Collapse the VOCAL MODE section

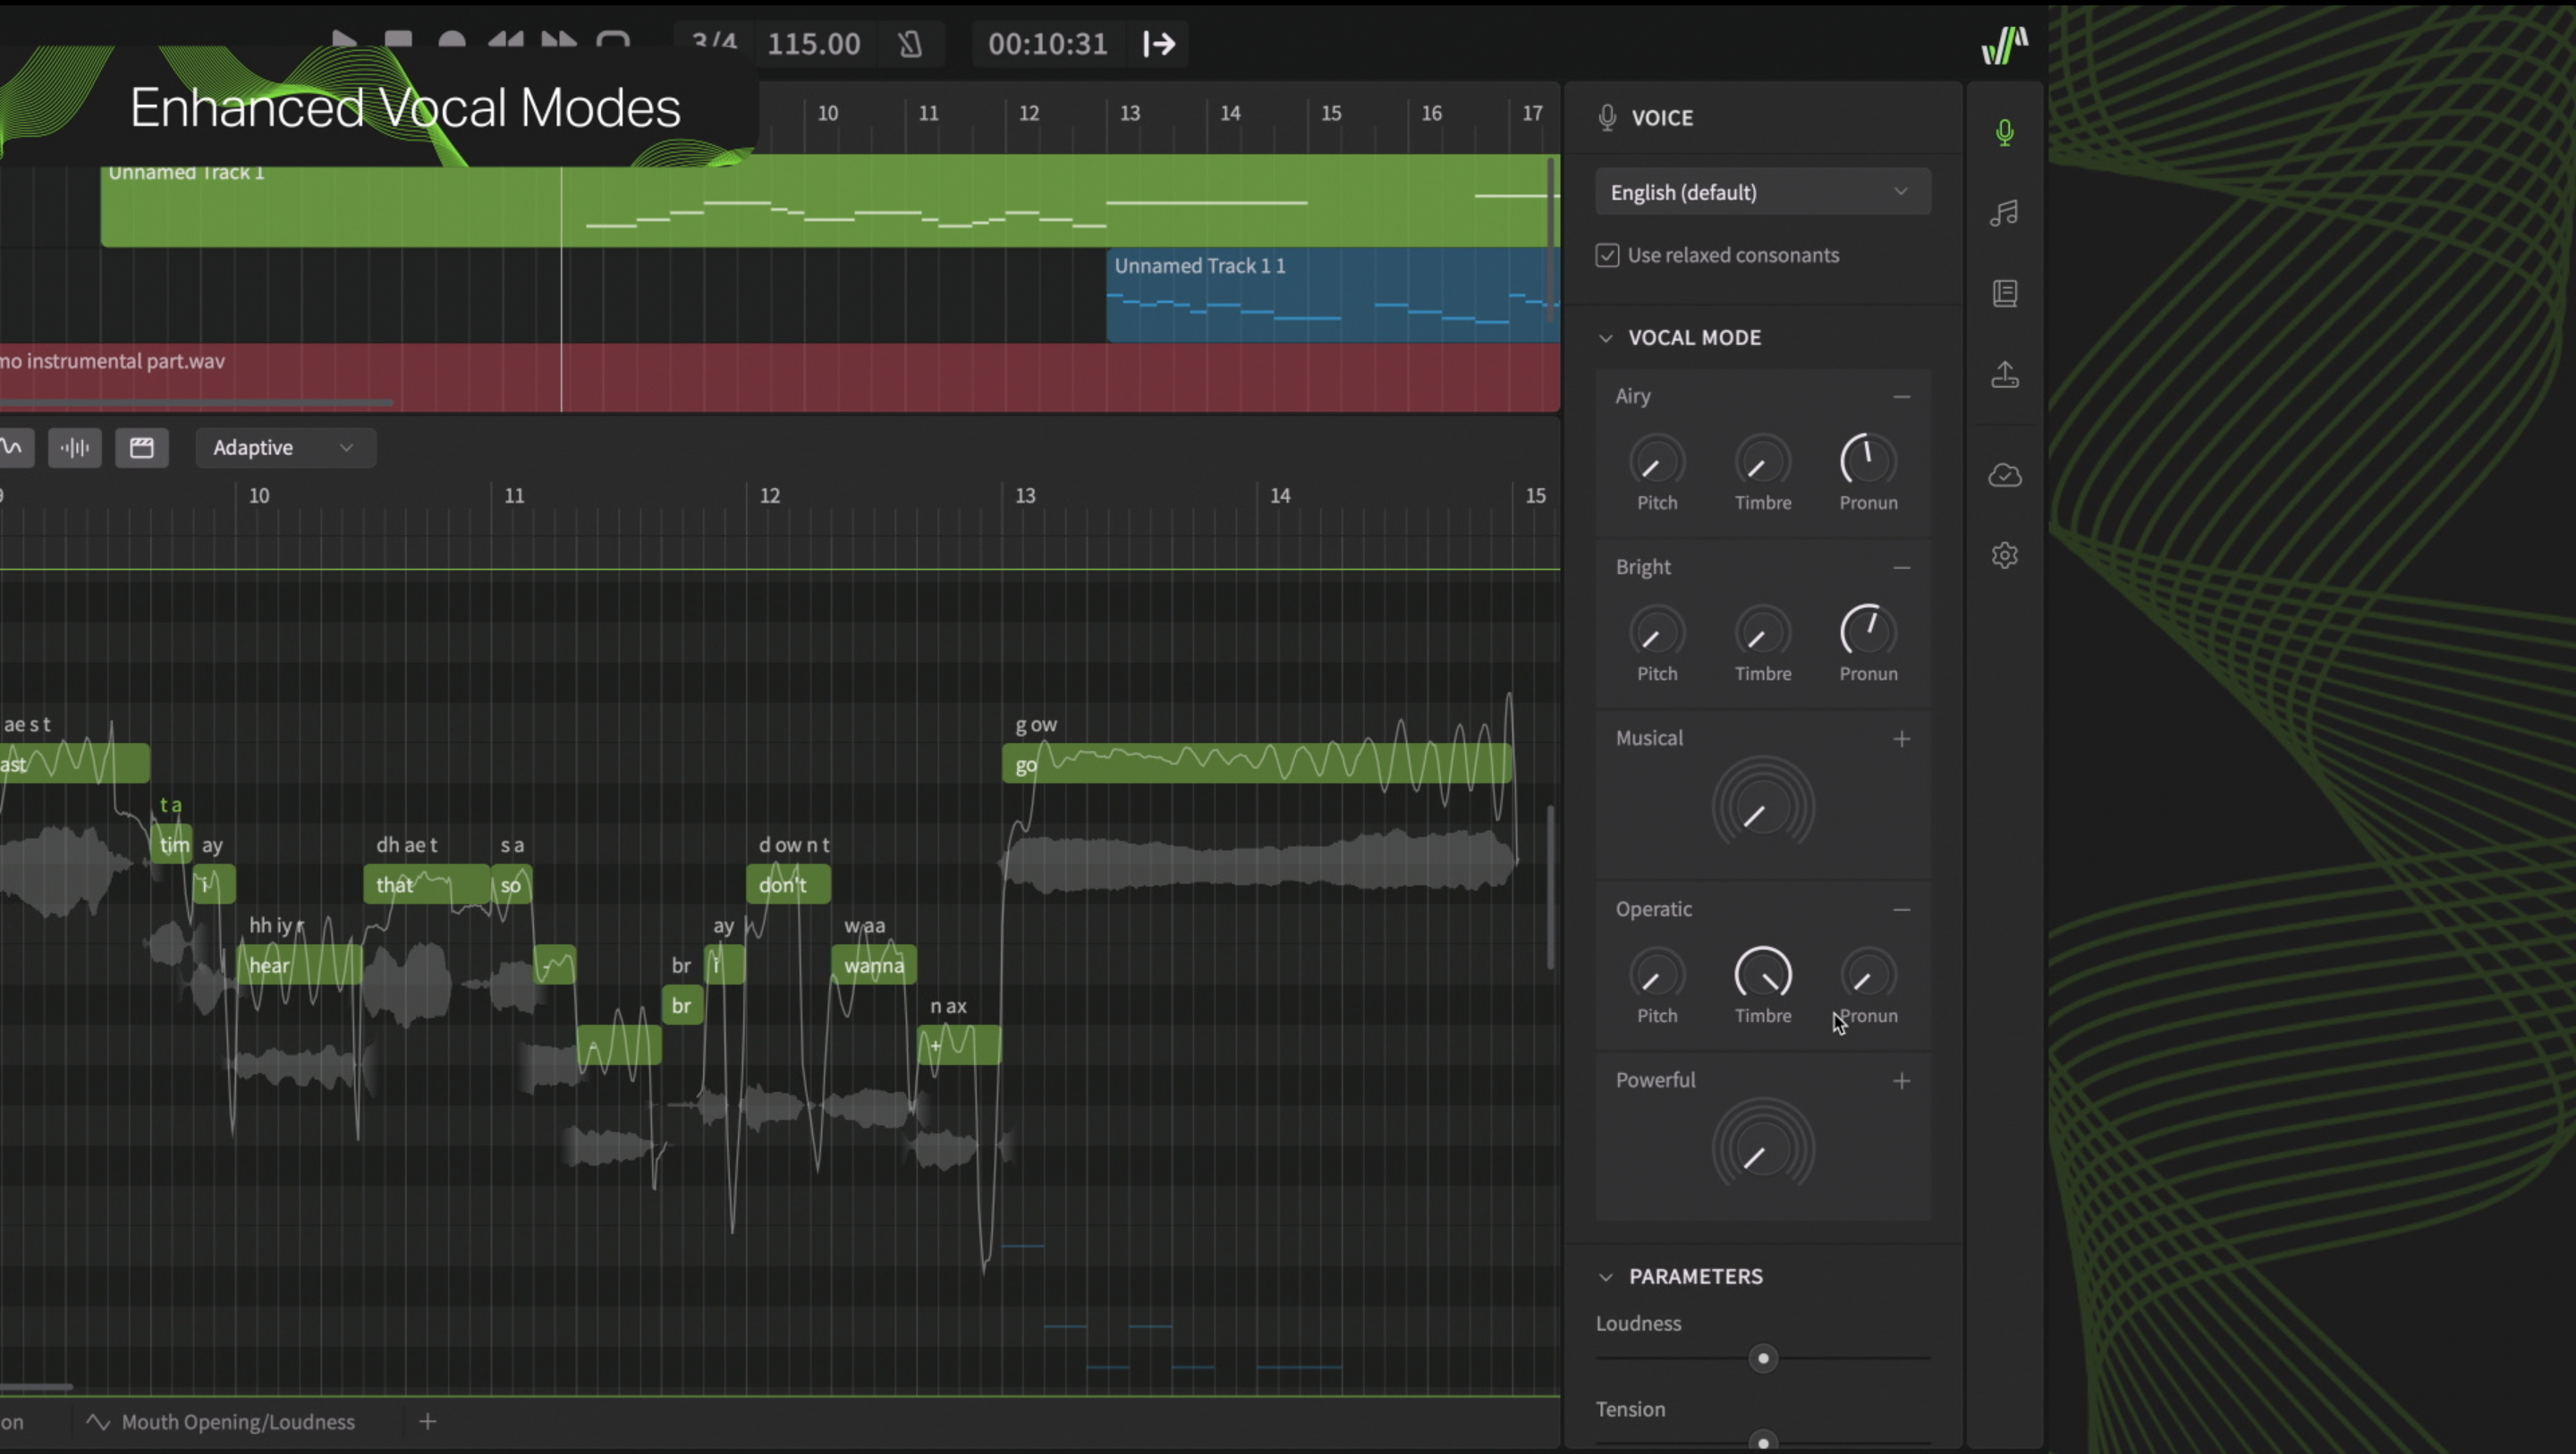click(x=1605, y=338)
